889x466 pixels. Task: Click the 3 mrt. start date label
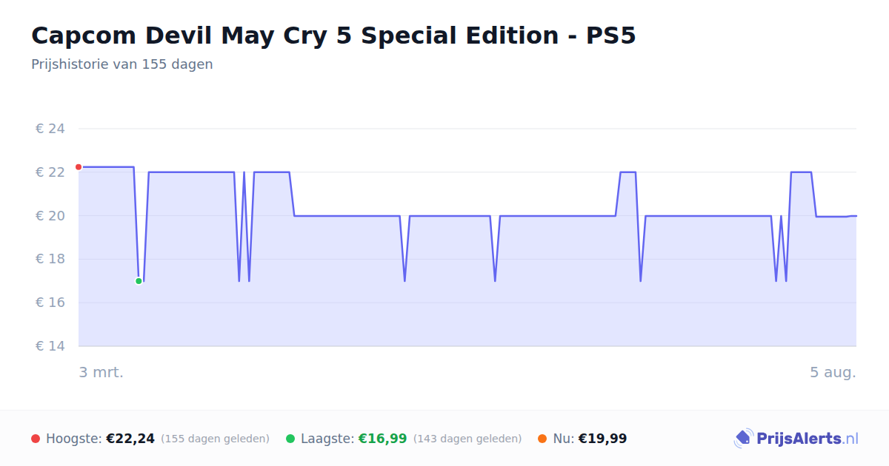tap(101, 372)
